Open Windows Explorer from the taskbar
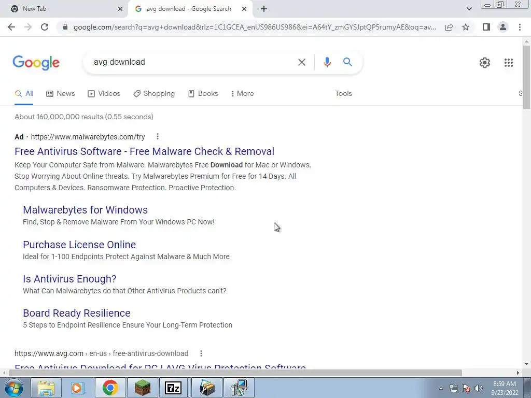This screenshot has width=531, height=398. 46,388
